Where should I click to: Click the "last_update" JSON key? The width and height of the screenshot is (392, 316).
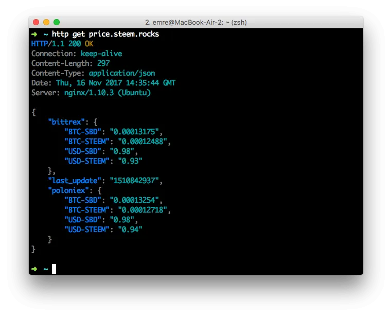pos(75,181)
